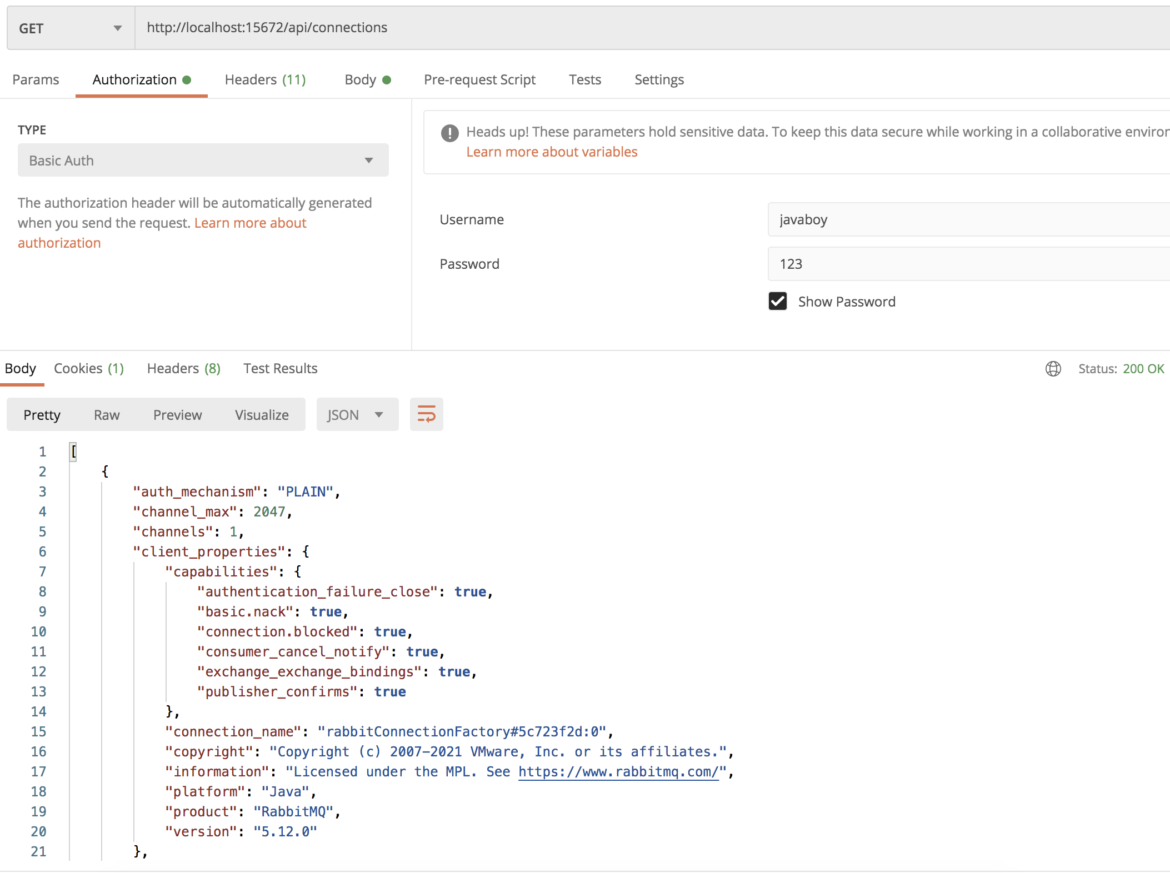1170x873 pixels.
Task: Click Learn more about variables link
Action: click(552, 152)
